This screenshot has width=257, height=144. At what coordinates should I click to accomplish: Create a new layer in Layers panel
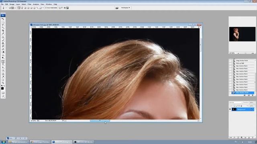(249, 138)
